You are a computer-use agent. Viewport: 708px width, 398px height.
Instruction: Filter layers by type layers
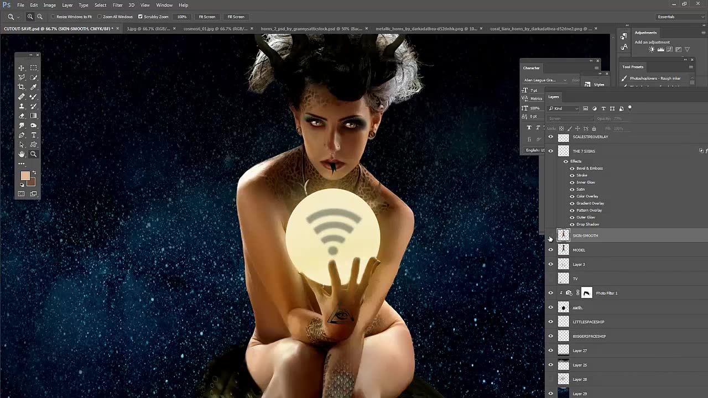(x=603, y=108)
